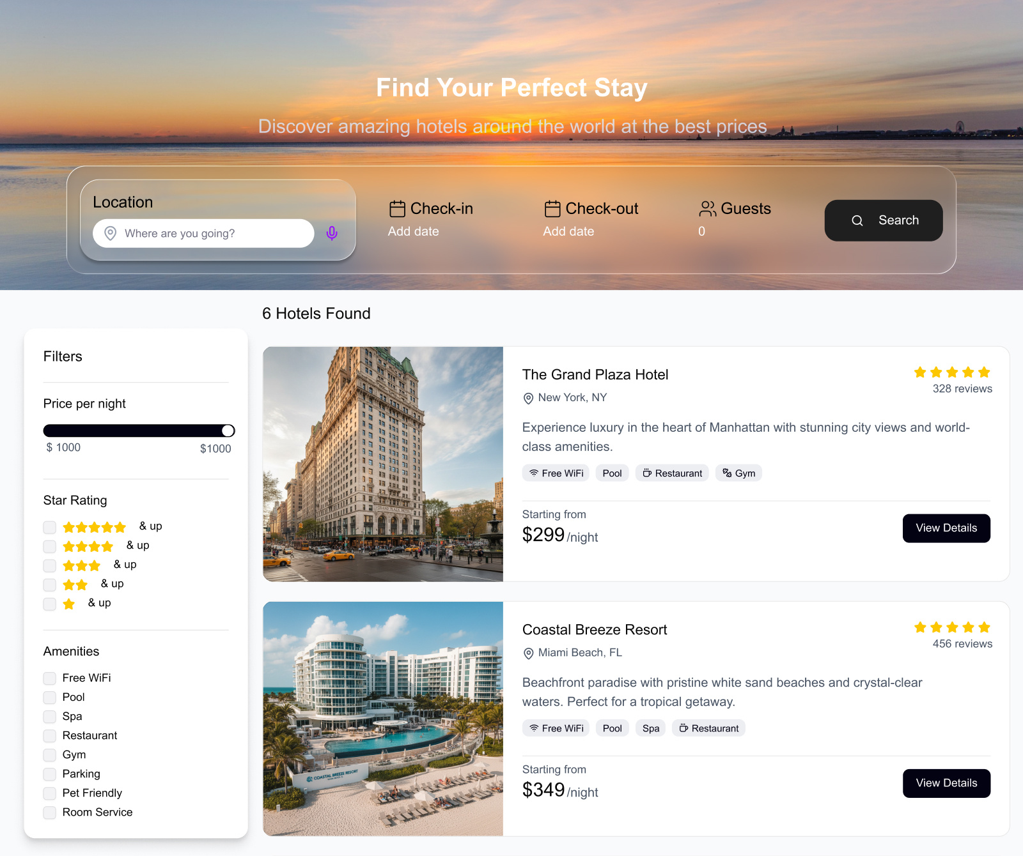The image size is (1023, 856).
Task: Click the microphone voice search icon
Action: pyautogui.click(x=332, y=233)
